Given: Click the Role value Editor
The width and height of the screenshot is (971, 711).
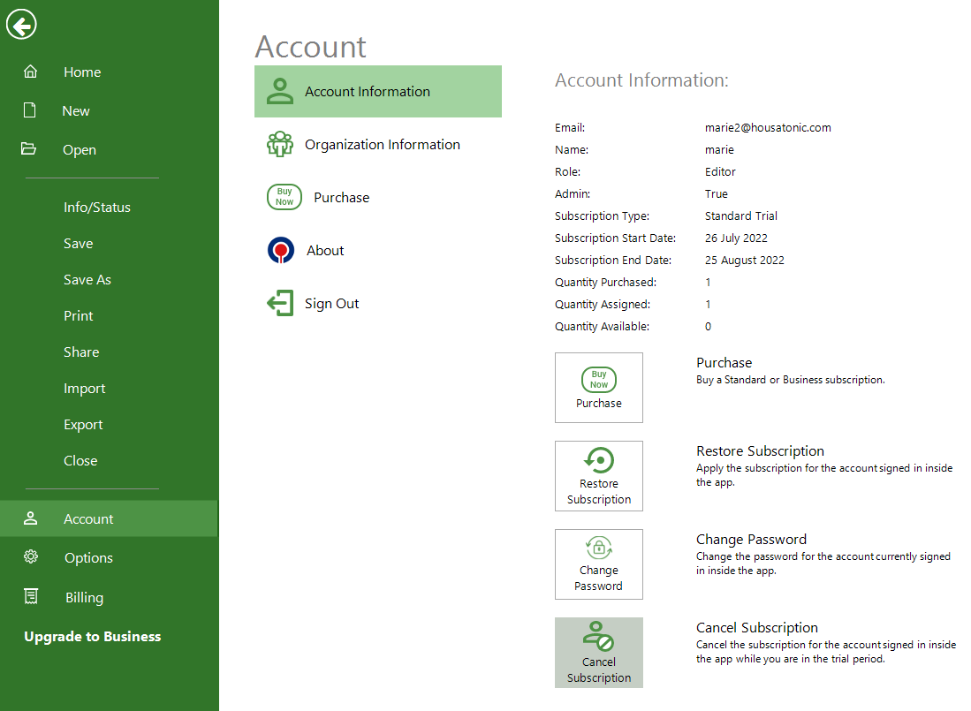Looking at the screenshot, I should point(720,172).
